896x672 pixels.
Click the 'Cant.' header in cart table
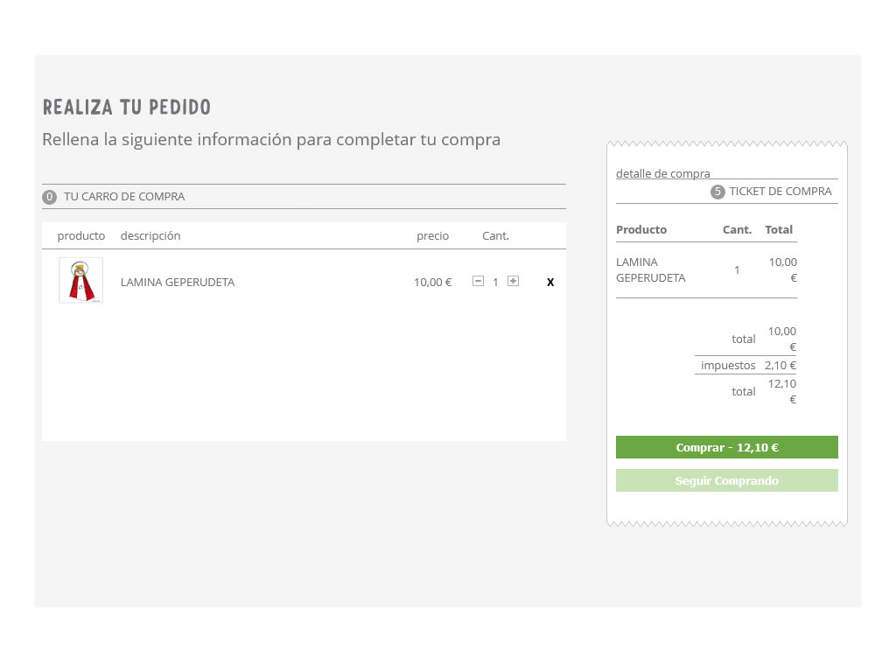click(x=495, y=236)
